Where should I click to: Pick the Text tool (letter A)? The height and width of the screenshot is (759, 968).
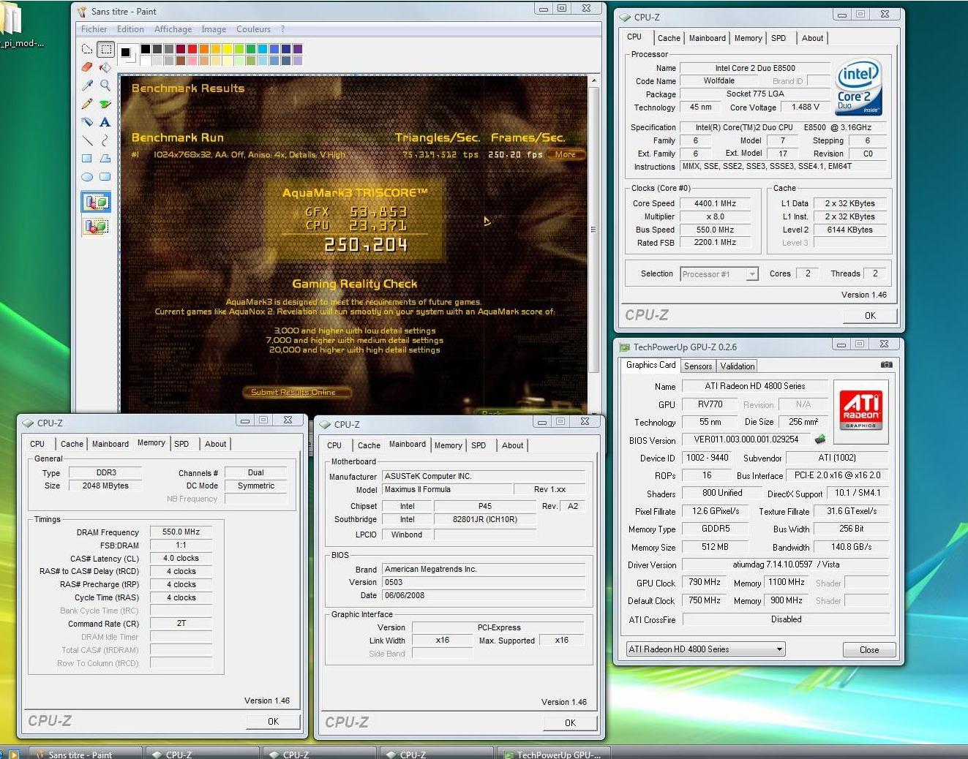[x=105, y=122]
